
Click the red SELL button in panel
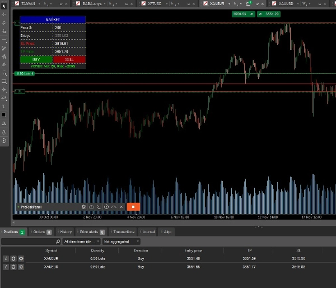(x=69, y=59)
